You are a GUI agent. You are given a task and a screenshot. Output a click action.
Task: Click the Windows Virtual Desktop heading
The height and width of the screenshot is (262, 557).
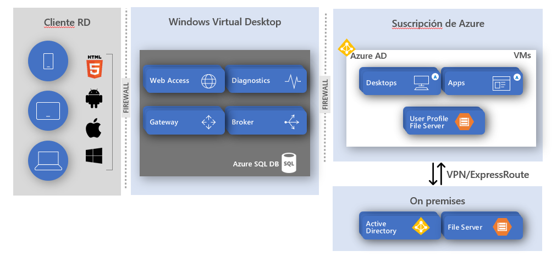click(x=225, y=22)
